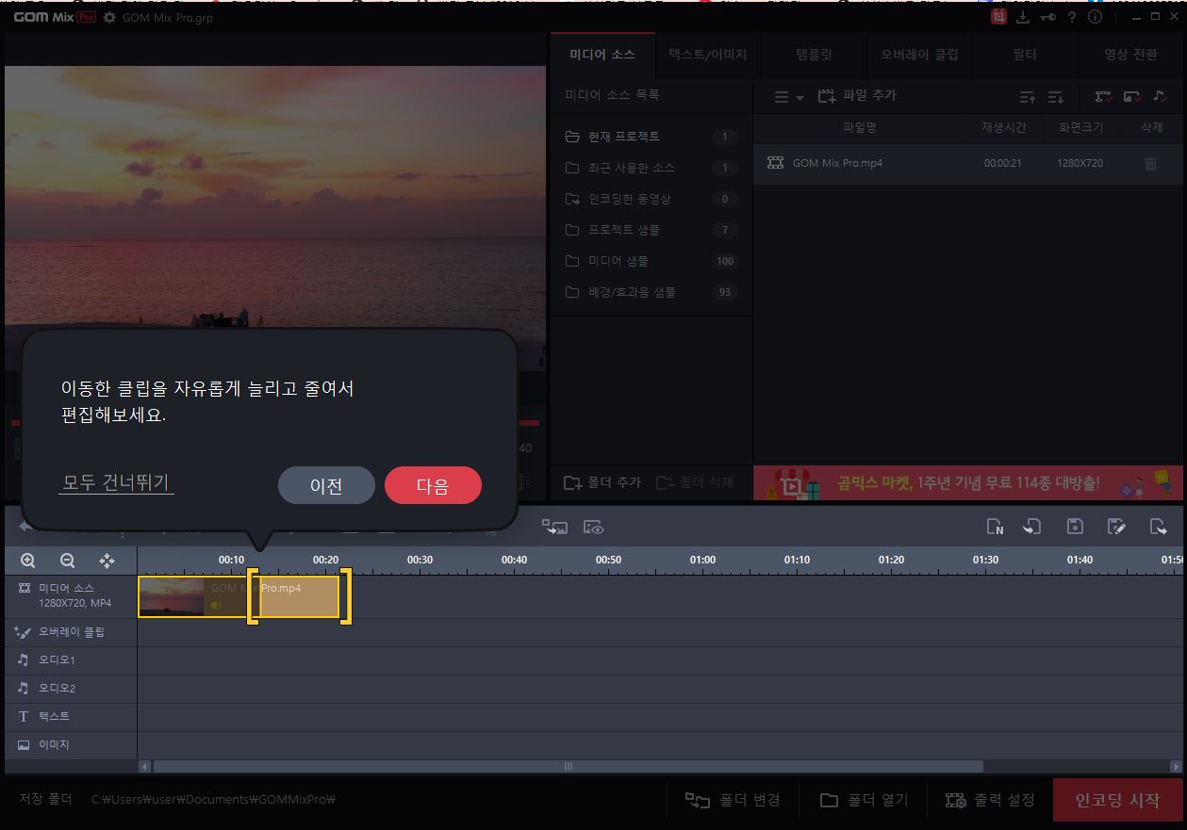
Task: Click the save project floppy disk icon
Action: (1075, 526)
